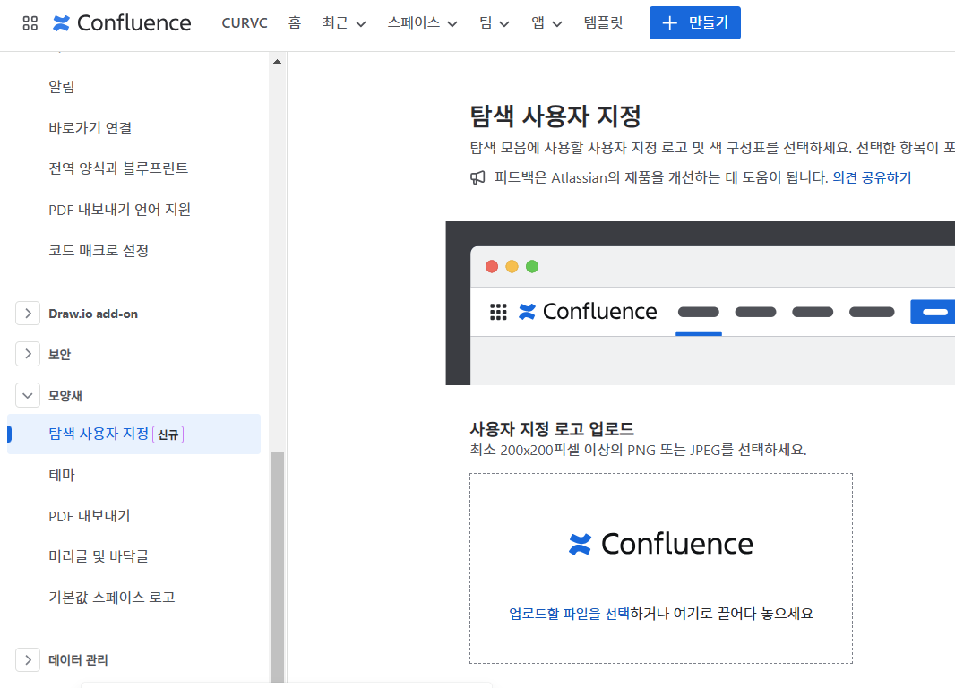Click the Draw.io add-on label
This screenshot has height=688, width=955.
coord(93,314)
